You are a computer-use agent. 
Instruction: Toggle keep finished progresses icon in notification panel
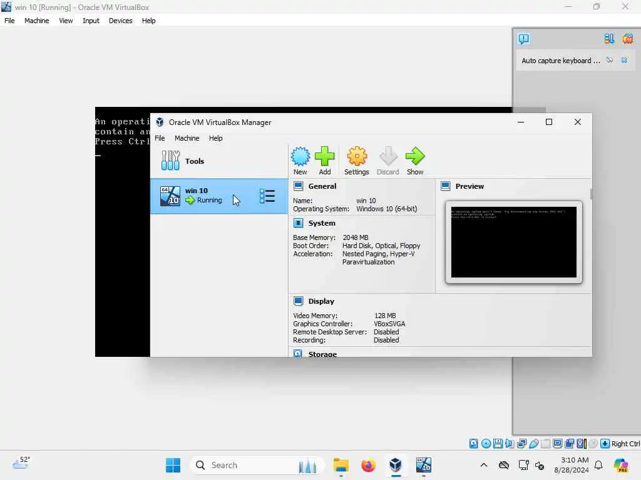tap(609, 39)
